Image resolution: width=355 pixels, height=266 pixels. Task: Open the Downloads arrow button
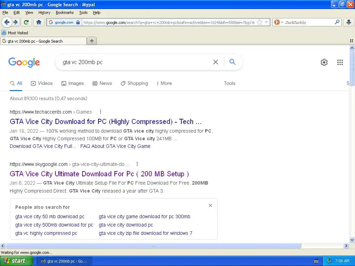click(349, 22)
